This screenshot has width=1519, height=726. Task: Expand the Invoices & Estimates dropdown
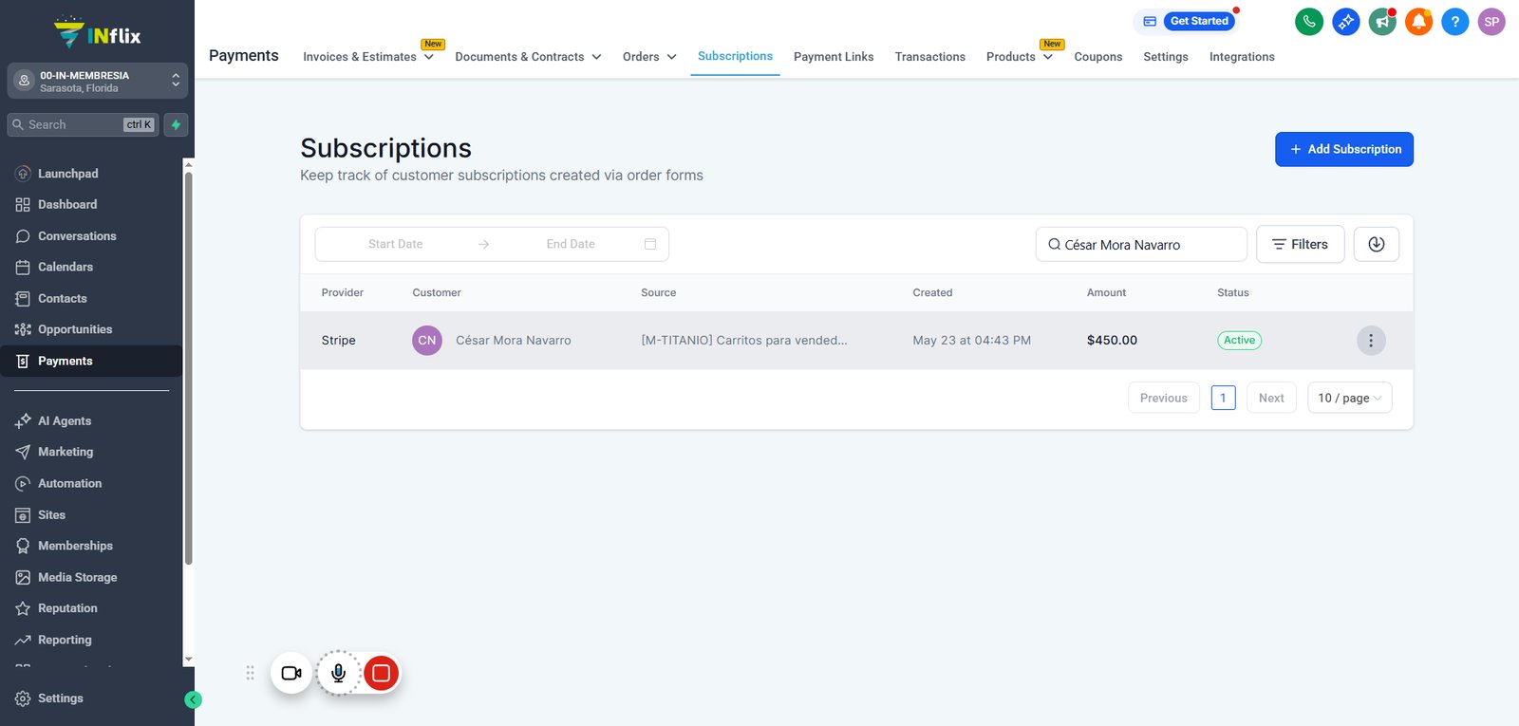point(367,56)
